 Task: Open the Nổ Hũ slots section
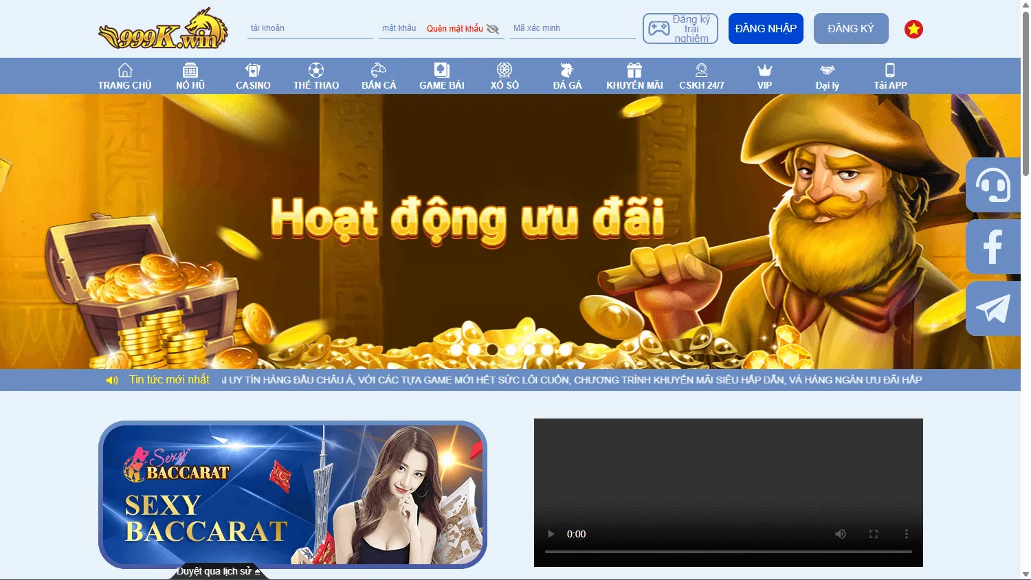(x=189, y=76)
